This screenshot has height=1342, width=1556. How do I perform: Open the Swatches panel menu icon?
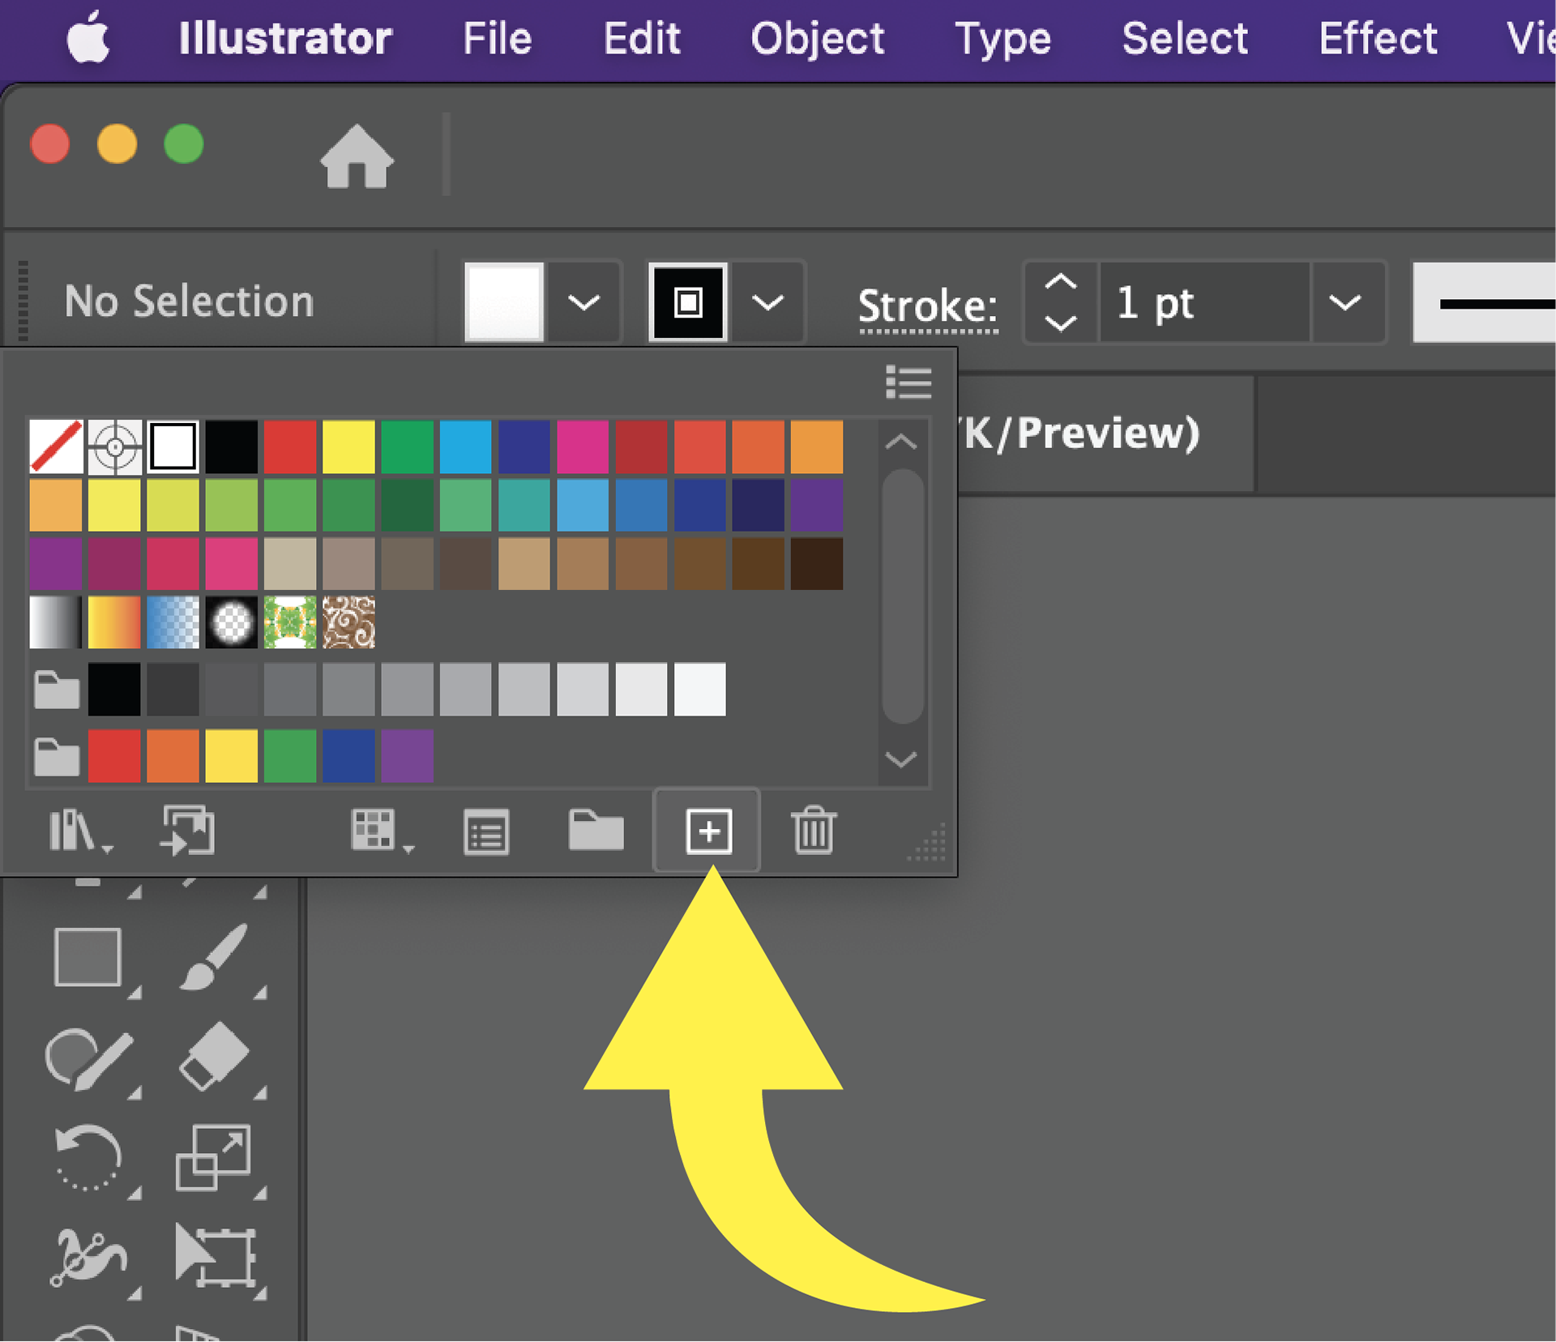pos(908,383)
